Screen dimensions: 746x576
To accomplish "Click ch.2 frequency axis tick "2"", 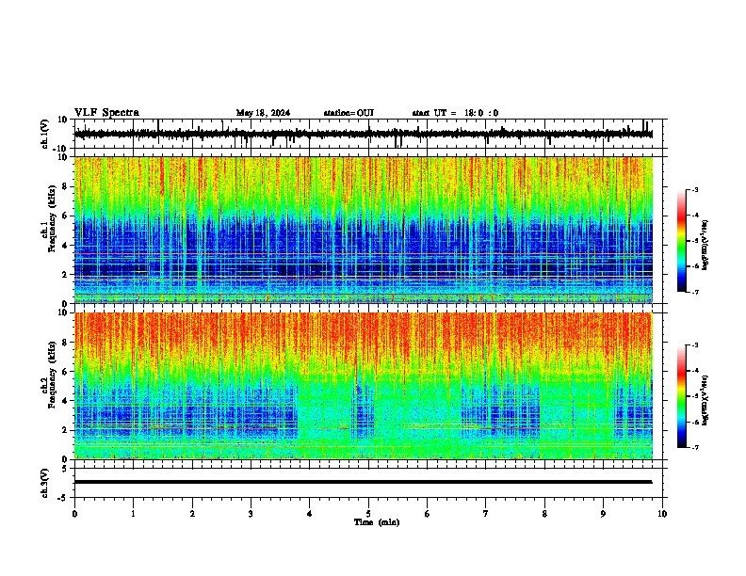I will point(65,430).
